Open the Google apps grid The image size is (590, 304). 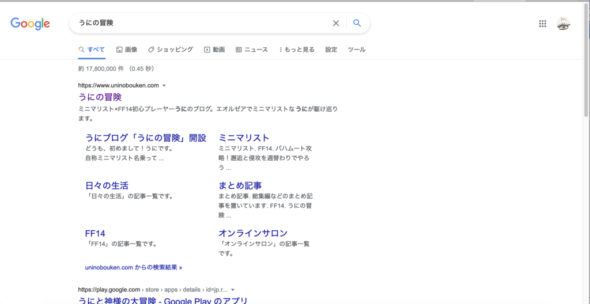(542, 24)
